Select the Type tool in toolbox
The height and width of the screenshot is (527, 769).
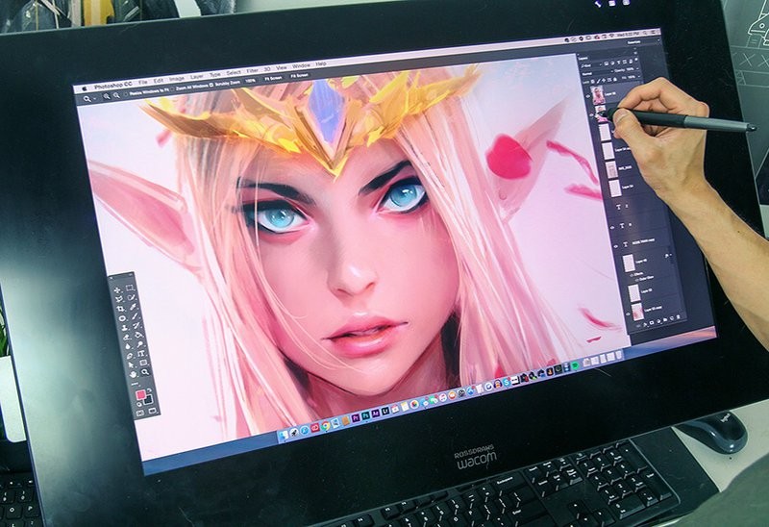click(140, 354)
